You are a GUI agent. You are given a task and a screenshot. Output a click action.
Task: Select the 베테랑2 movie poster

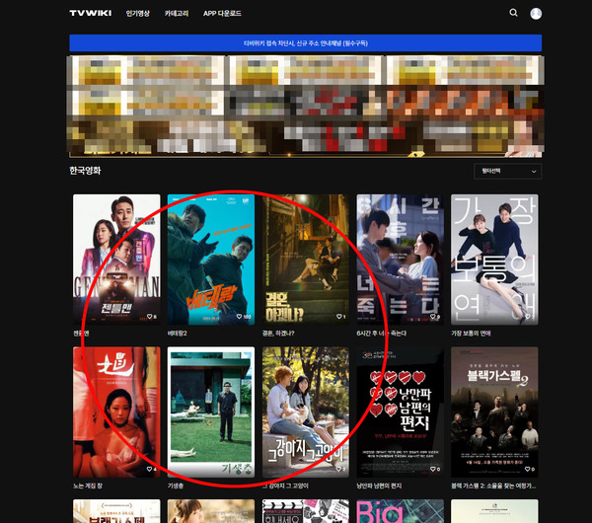pyautogui.click(x=211, y=260)
